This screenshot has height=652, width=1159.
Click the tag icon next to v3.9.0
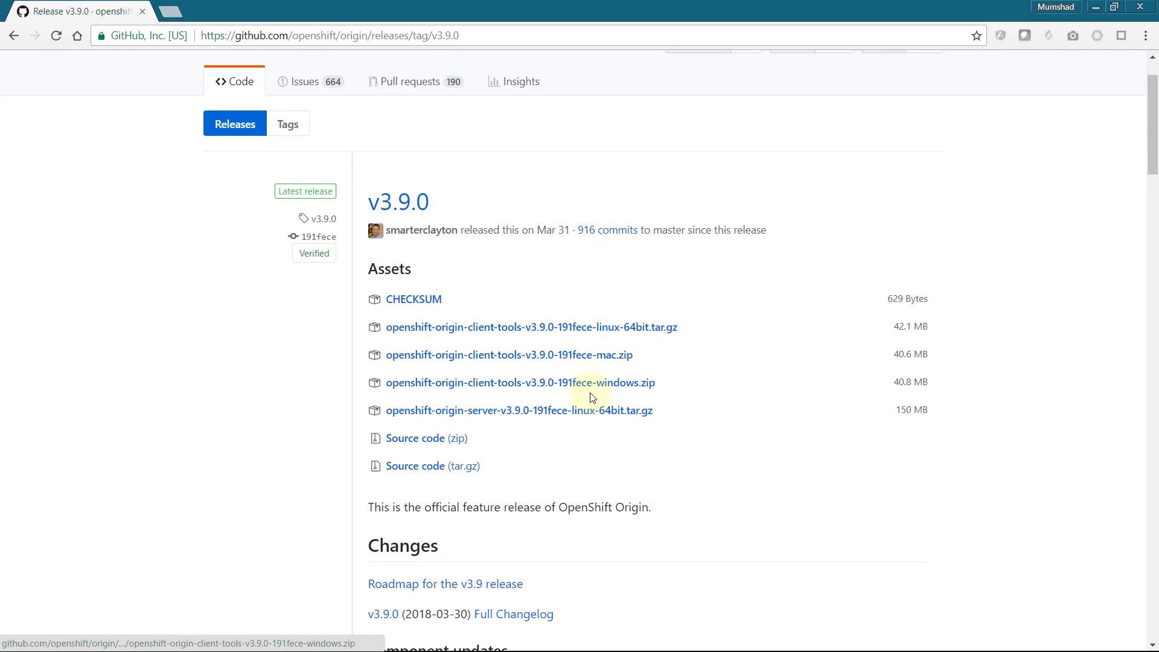click(303, 219)
